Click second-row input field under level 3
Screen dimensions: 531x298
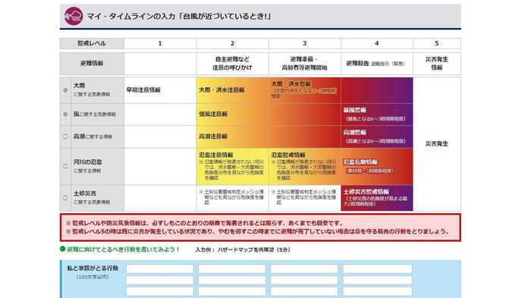[x=304, y=280]
